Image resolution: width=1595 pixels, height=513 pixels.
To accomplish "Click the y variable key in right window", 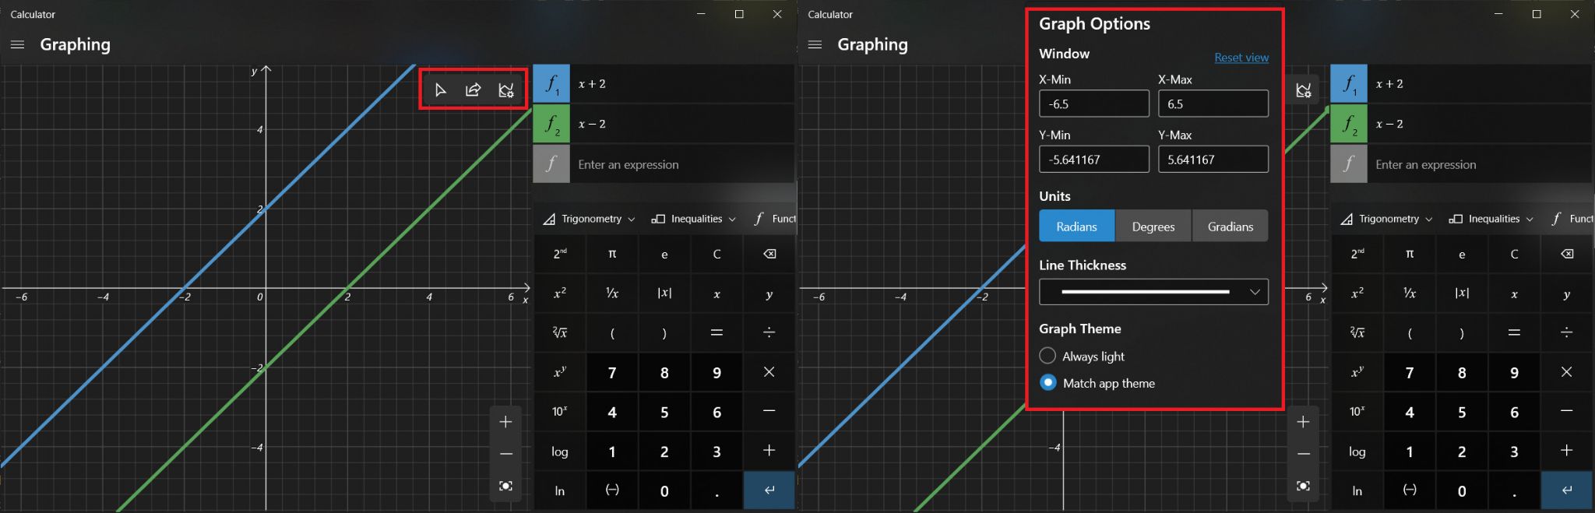I will (1566, 293).
